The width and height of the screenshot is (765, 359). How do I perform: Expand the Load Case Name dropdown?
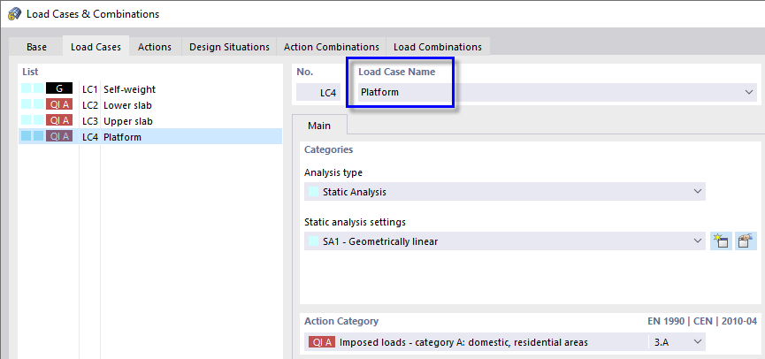[x=750, y=92]
